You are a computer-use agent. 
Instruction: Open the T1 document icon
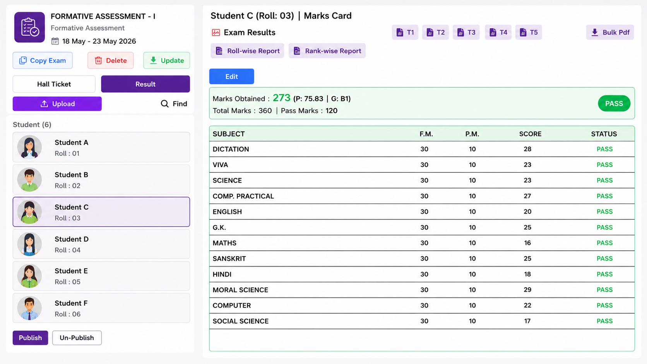tap(400, 32)
